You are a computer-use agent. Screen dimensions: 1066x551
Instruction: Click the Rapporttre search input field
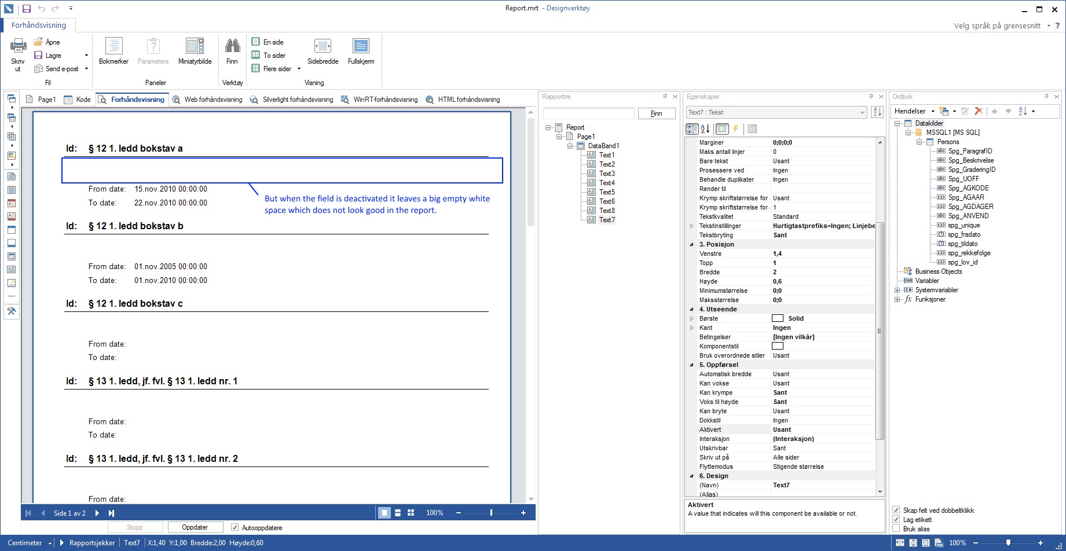pos(589,113)
